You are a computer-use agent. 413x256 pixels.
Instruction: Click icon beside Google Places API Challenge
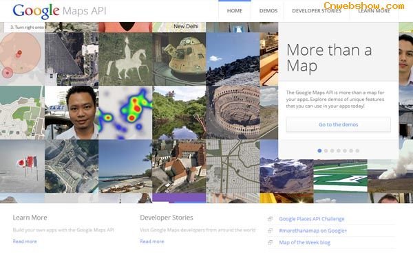point(270,219)
